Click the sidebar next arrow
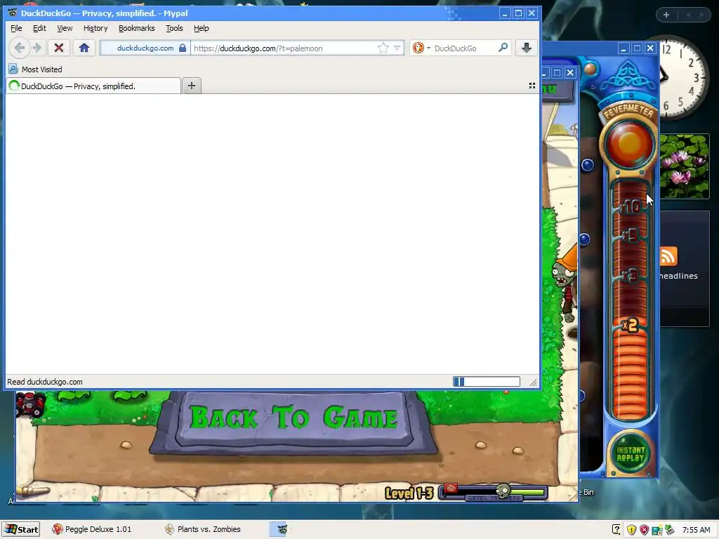719x539 pixels. pos(701,15)
